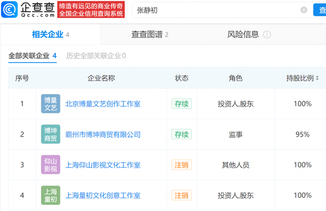Viewport: 326px width, 211px height.
Task: Open the 风险信息 tab
Action: (x=243, y=35)
